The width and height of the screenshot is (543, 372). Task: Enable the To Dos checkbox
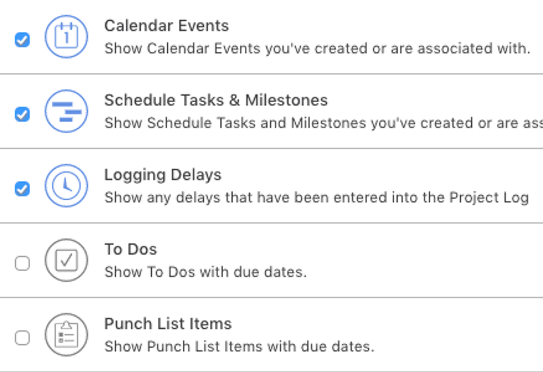[22, 263]
